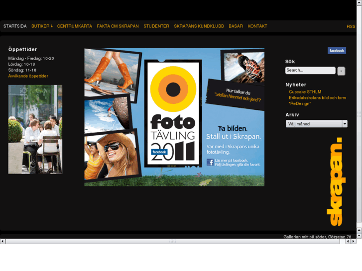Click the fototävling 2011 banner
The width and height of the screenshot is (362, 271).
[x=174, y=117]
